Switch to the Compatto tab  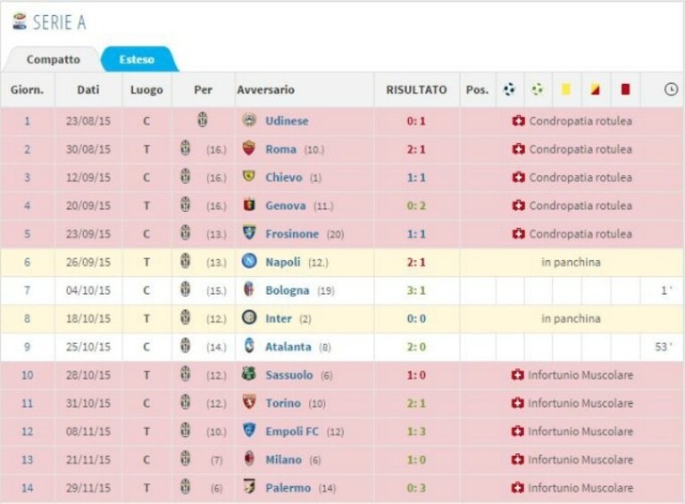tap(54, 60)
